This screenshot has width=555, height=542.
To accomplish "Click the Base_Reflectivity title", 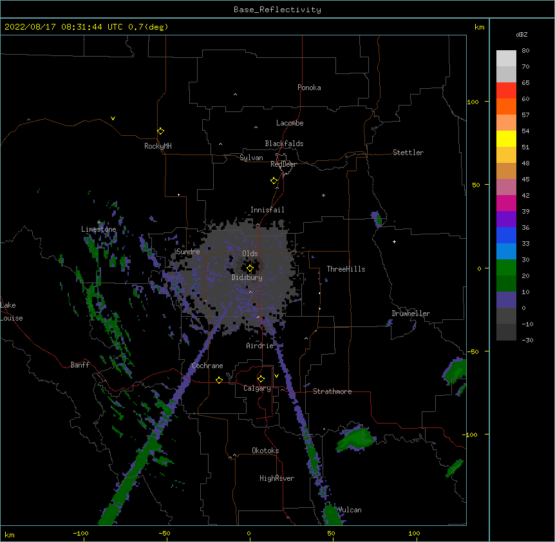I will point(277,10).
